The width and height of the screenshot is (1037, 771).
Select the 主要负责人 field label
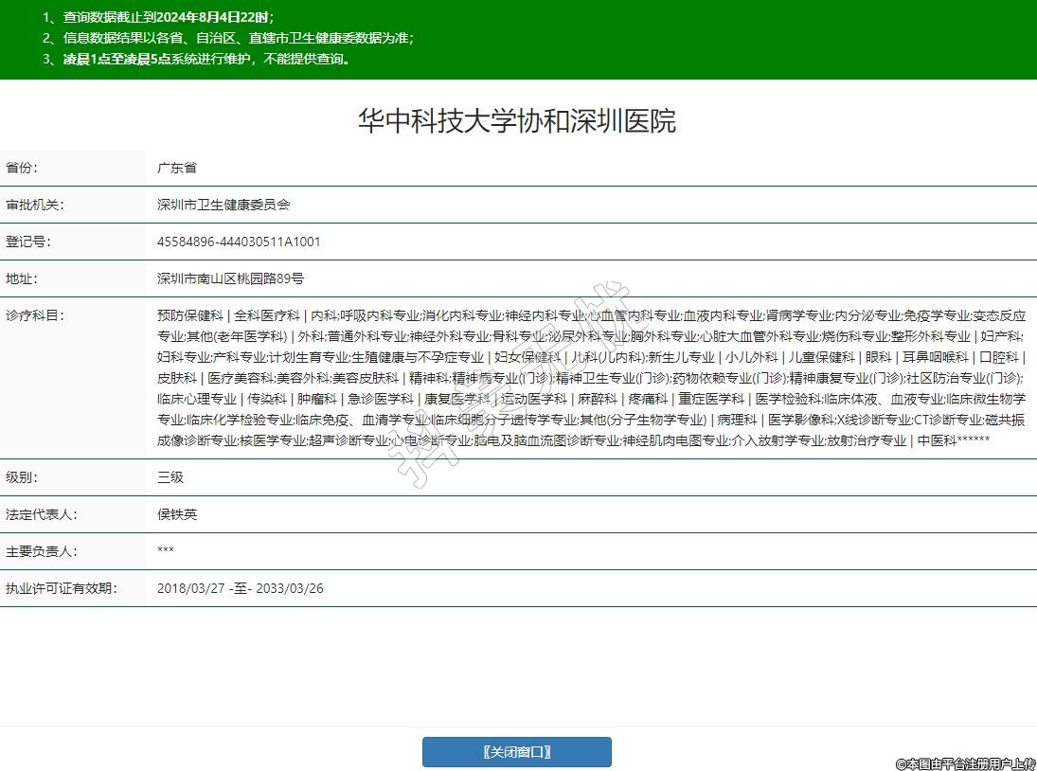[x=41, y=551]
